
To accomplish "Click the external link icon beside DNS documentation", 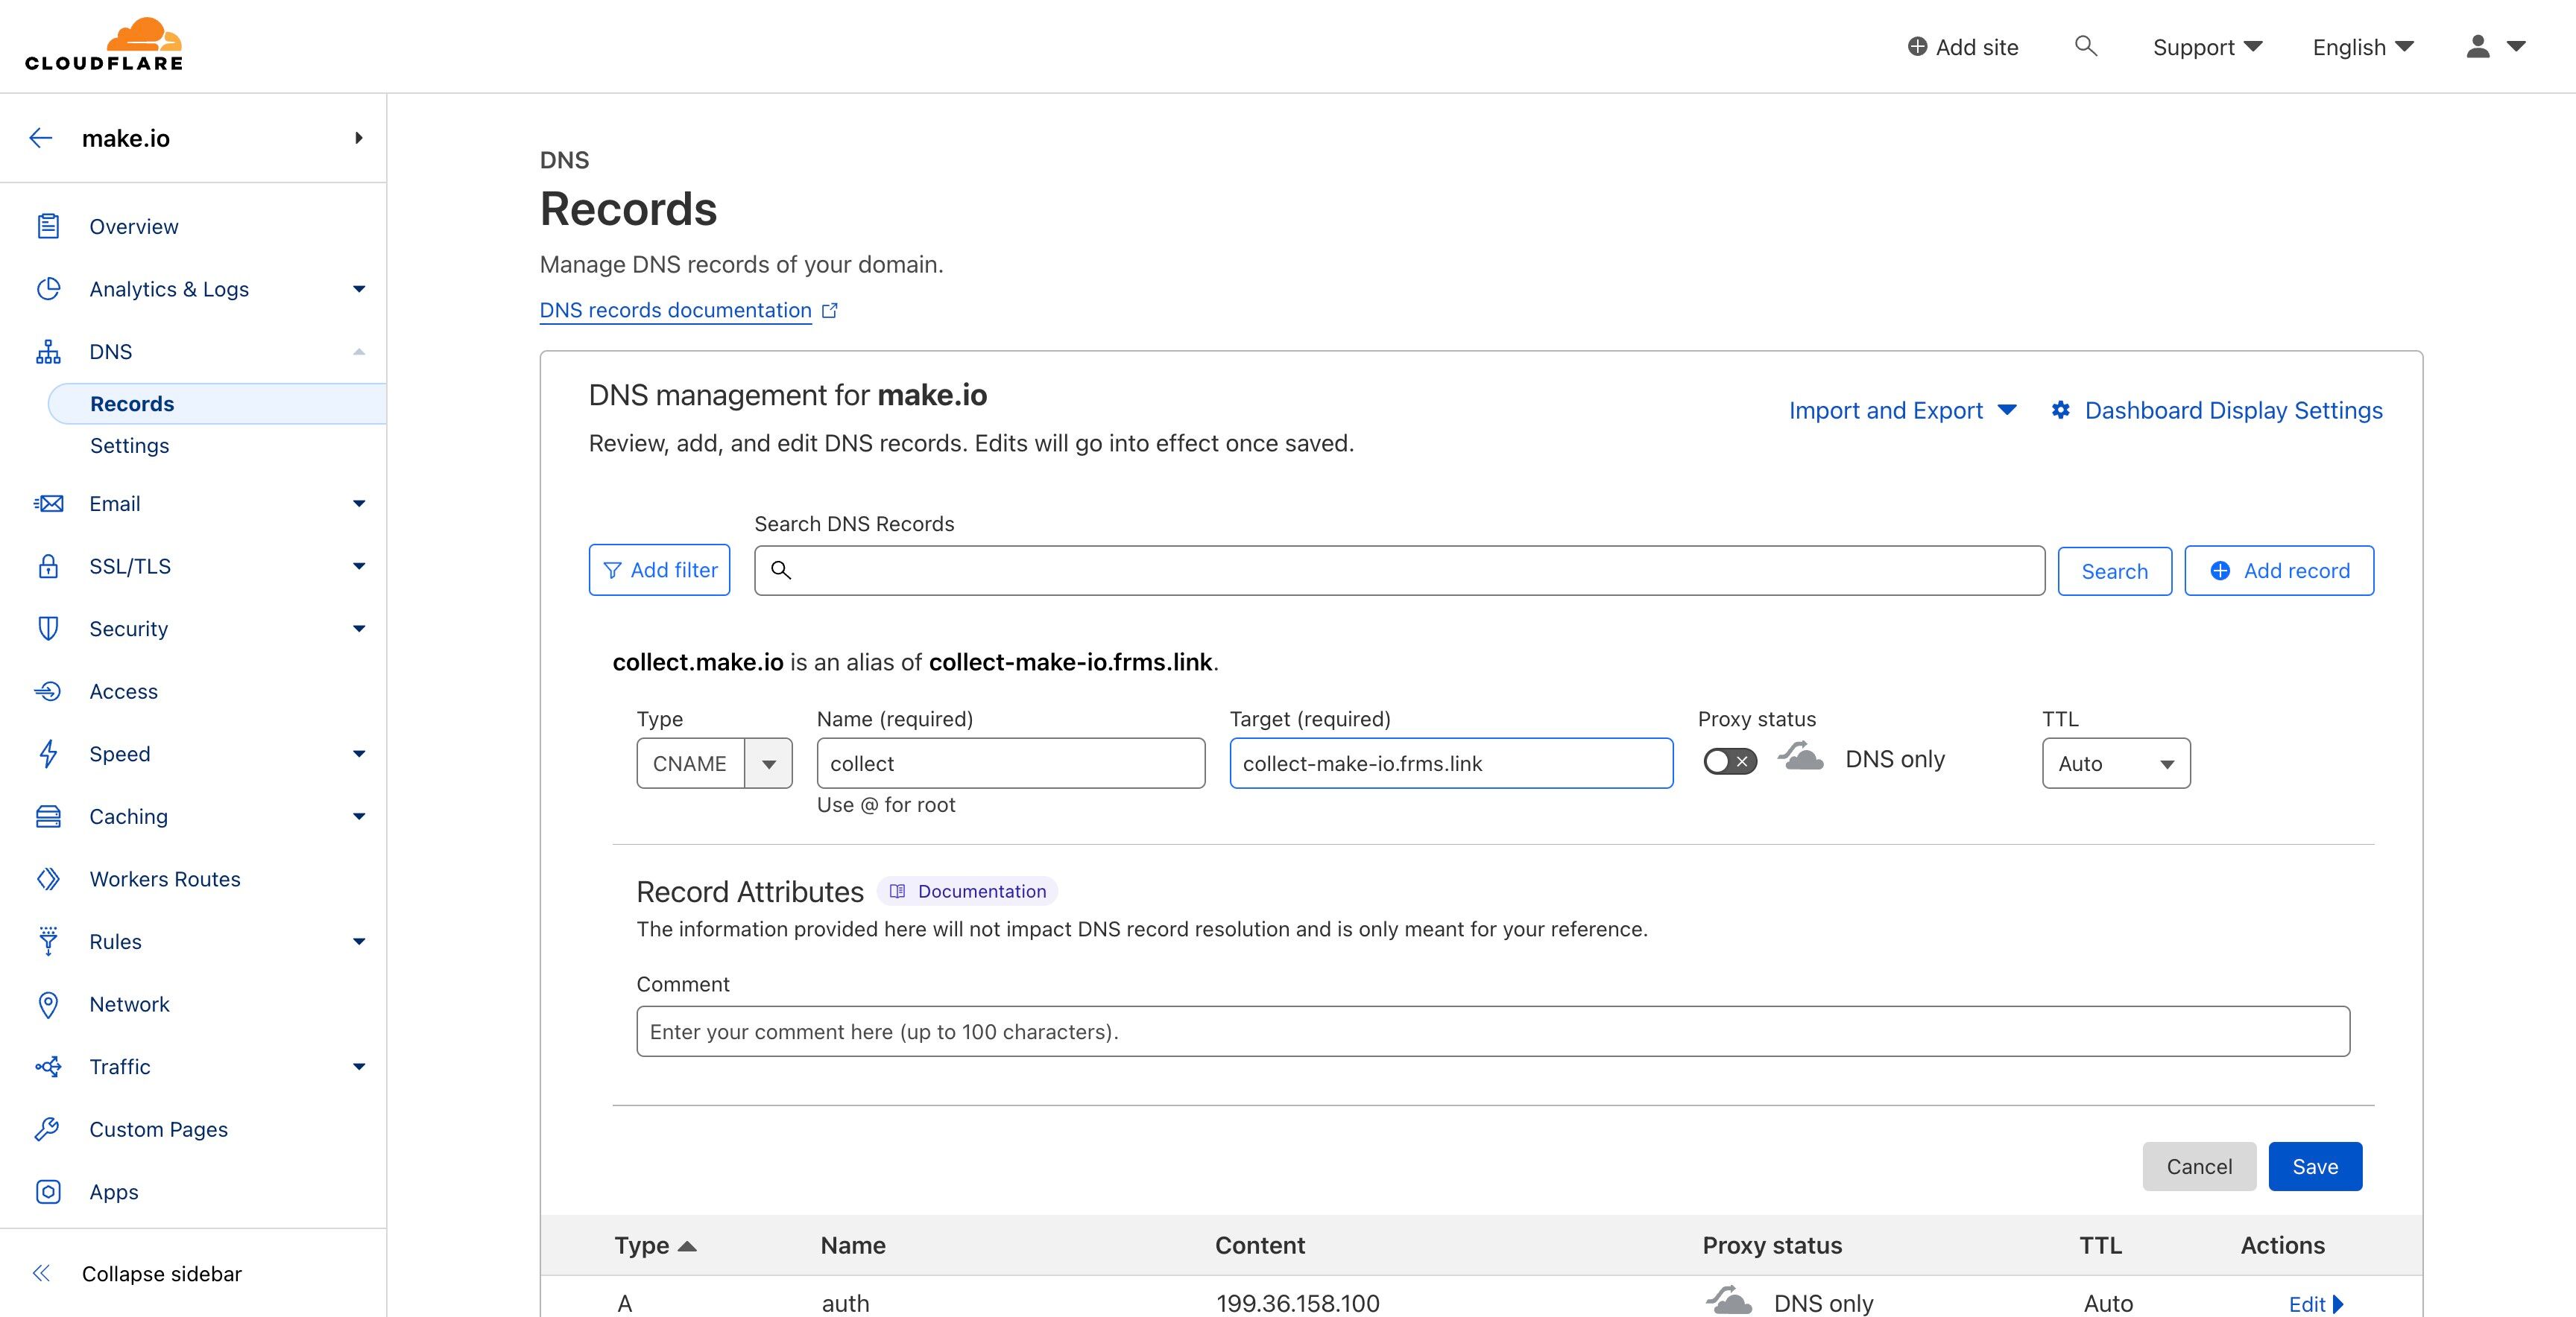I will click(829, 311).
